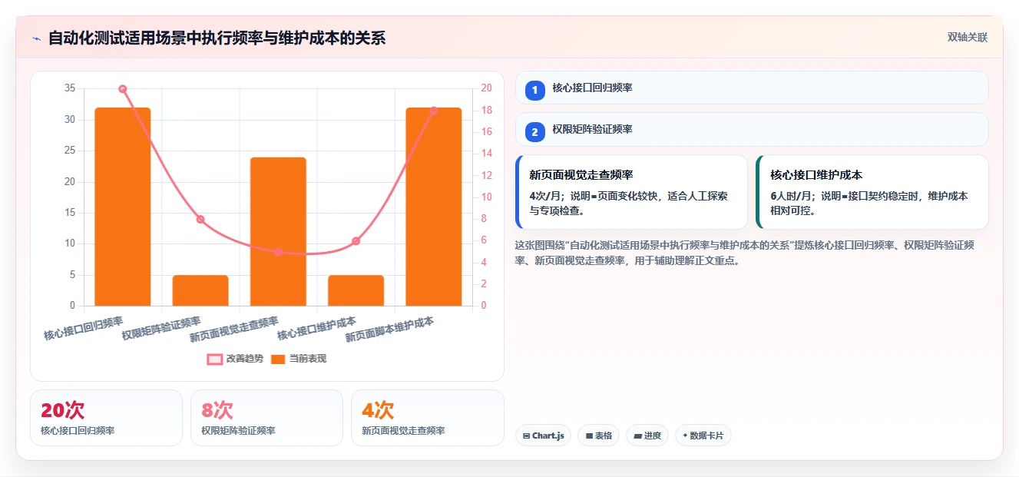This screenshot has height=477, width=1019.
Task: Click the 自动化测试适用场景 chart title
Action: pos(217,38)
